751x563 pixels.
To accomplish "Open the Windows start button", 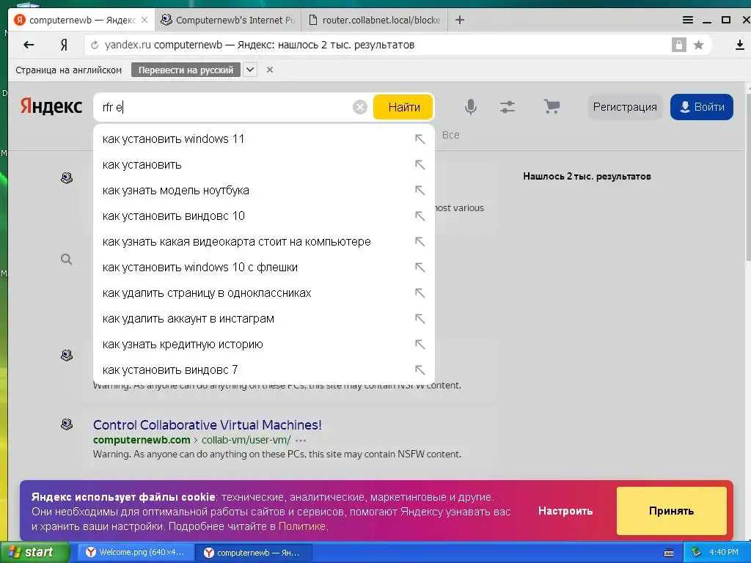I will tap(35, 552).
